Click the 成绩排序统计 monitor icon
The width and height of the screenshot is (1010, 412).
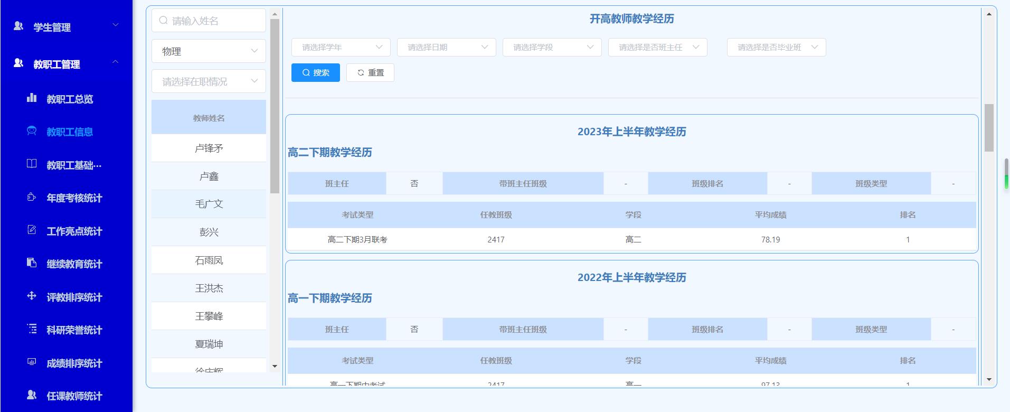32,362
